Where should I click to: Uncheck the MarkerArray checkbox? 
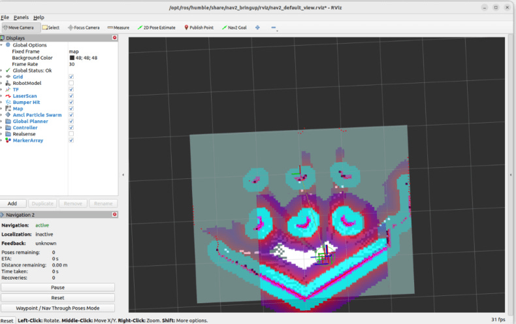click(71, 140)
